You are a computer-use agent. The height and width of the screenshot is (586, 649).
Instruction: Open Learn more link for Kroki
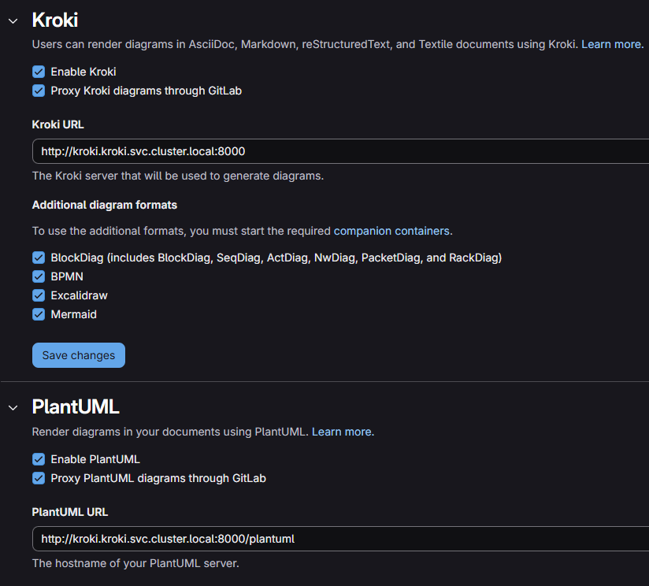tap(613, 44)
